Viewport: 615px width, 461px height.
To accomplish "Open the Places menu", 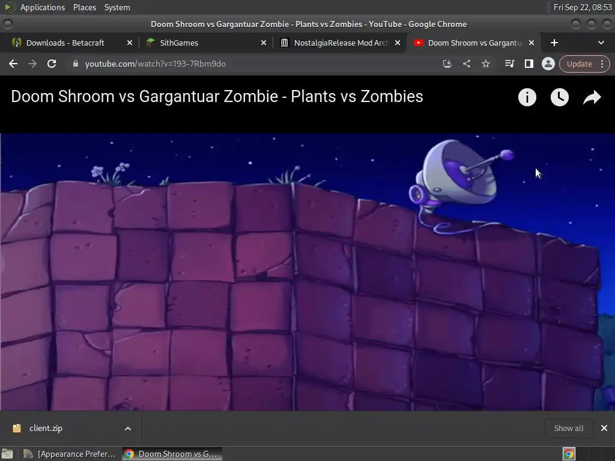I will [84, 7].
